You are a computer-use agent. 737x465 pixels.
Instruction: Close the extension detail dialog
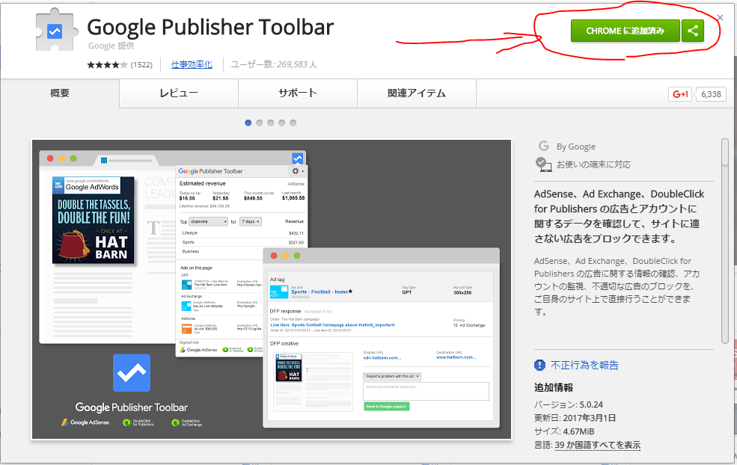pyautogui.click(x=720, y=18)
